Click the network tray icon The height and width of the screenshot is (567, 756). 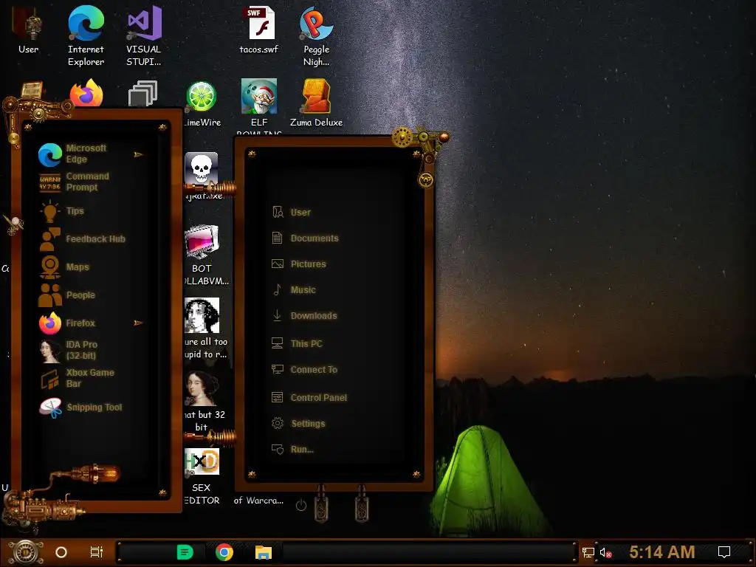click(x=588, y=552)
